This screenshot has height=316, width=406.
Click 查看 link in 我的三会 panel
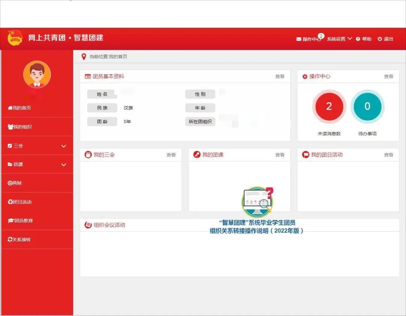click(x=171, y=155)
